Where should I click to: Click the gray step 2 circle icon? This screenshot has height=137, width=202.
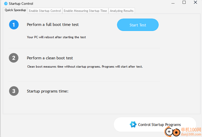pos(14,58)
